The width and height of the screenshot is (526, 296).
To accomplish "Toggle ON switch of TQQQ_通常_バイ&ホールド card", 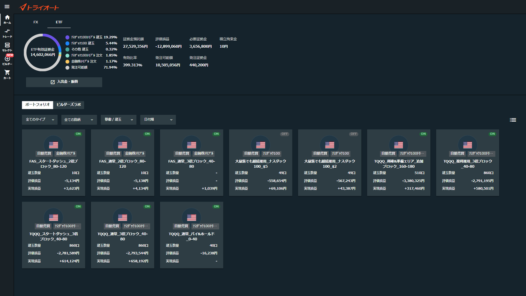I will coord(216,206).
